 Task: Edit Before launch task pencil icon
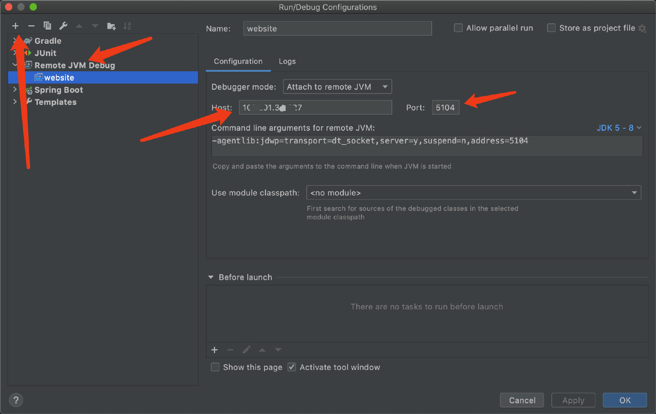[247, 350]
